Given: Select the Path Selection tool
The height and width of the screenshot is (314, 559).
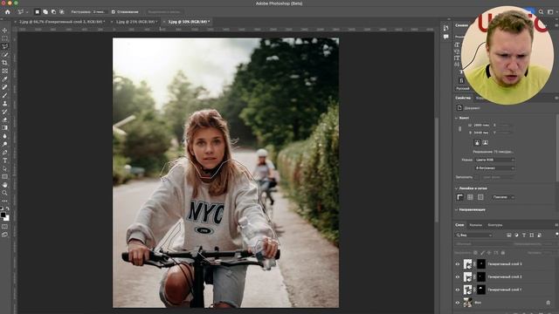Looking at the screenshot, I should click(x=4, y=168).
